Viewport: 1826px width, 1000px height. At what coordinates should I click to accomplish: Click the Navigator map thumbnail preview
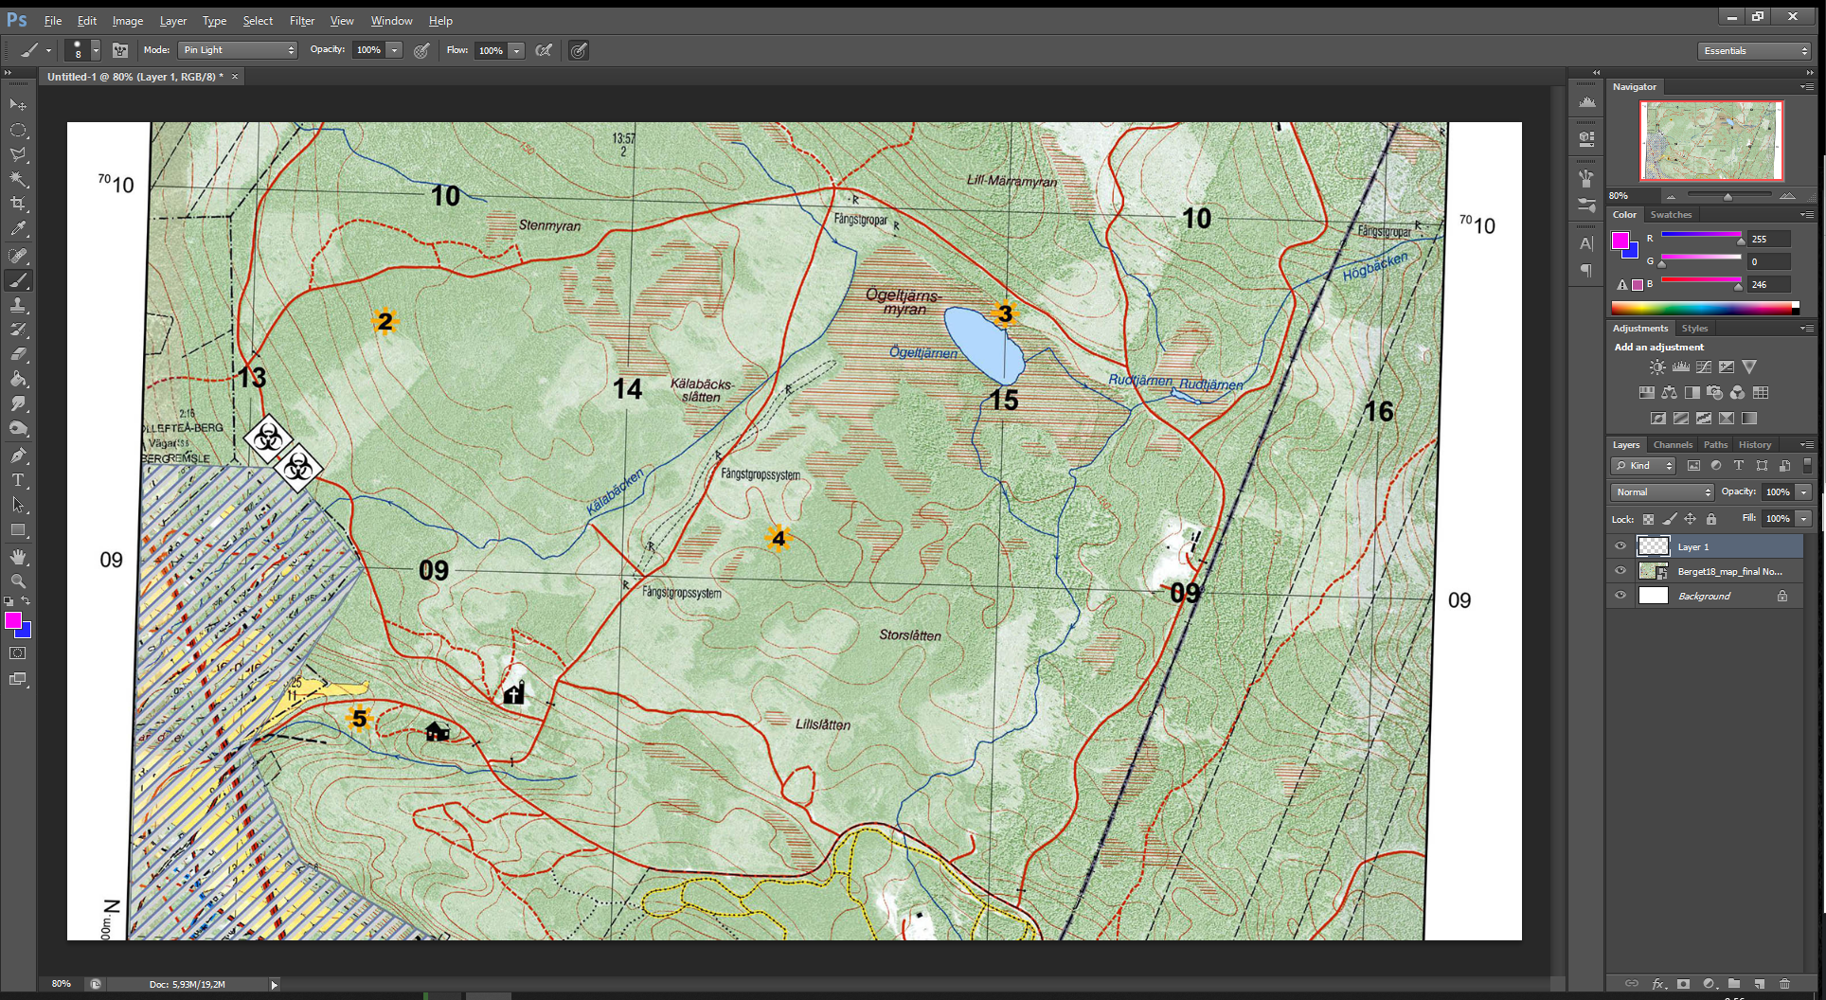(x=1711, y=140)
